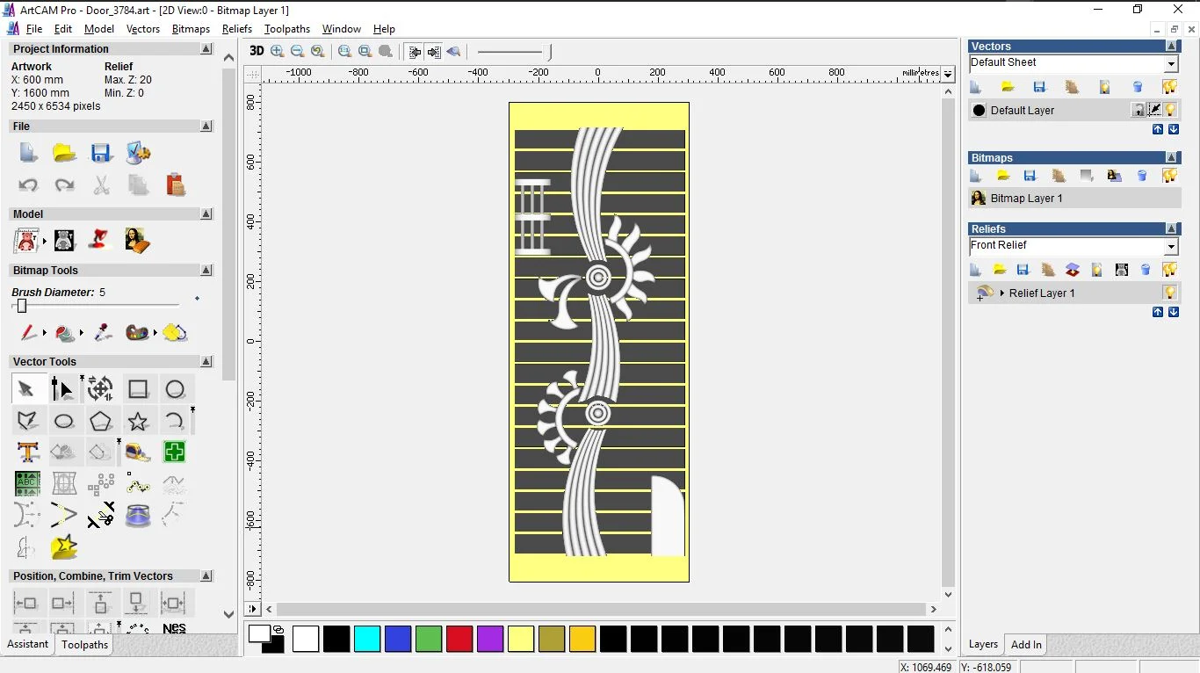The height and width of the screenshot is (673, 1200).
Task: Collapse the Project Information section
Action: click(206, 49)
